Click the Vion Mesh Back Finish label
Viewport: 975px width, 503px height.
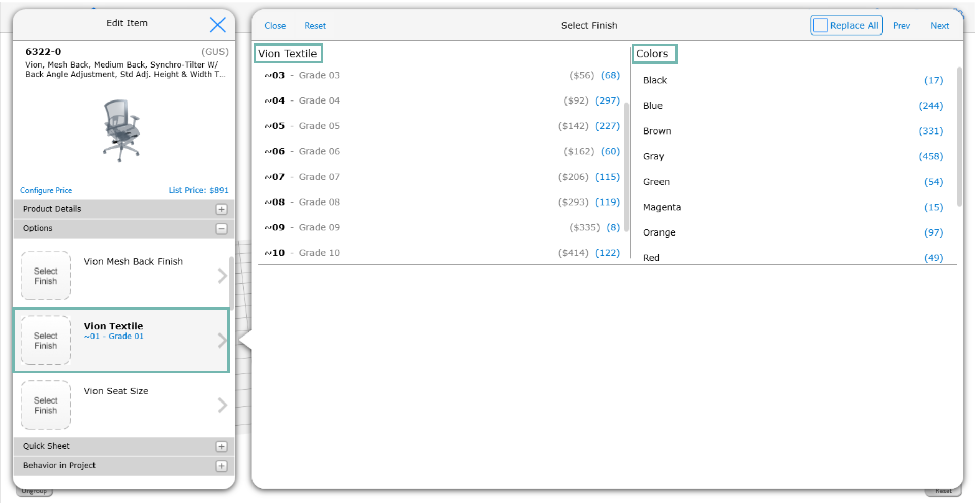[x=133, y=261]
